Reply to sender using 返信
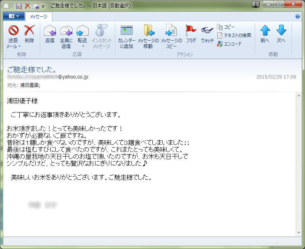Image resolution: width=305 pixels, height=249 pixels. pos(50,31)
